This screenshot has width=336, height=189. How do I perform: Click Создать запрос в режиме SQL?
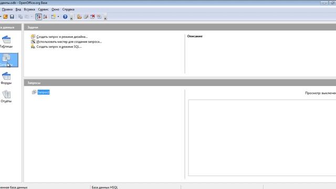59,47
